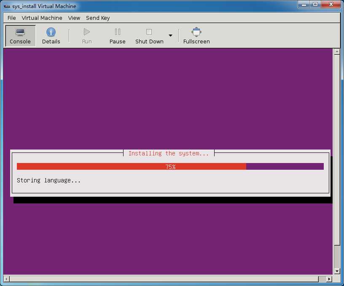344x286 pixels.
Task: Click the horizontal scrollbar right arrow
Action: click(x=329, y=279)
